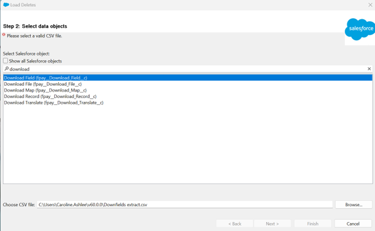Enable Show all Salesforce objects checkbox
This screenshot has height=231, width=375.
pos(6,61)
